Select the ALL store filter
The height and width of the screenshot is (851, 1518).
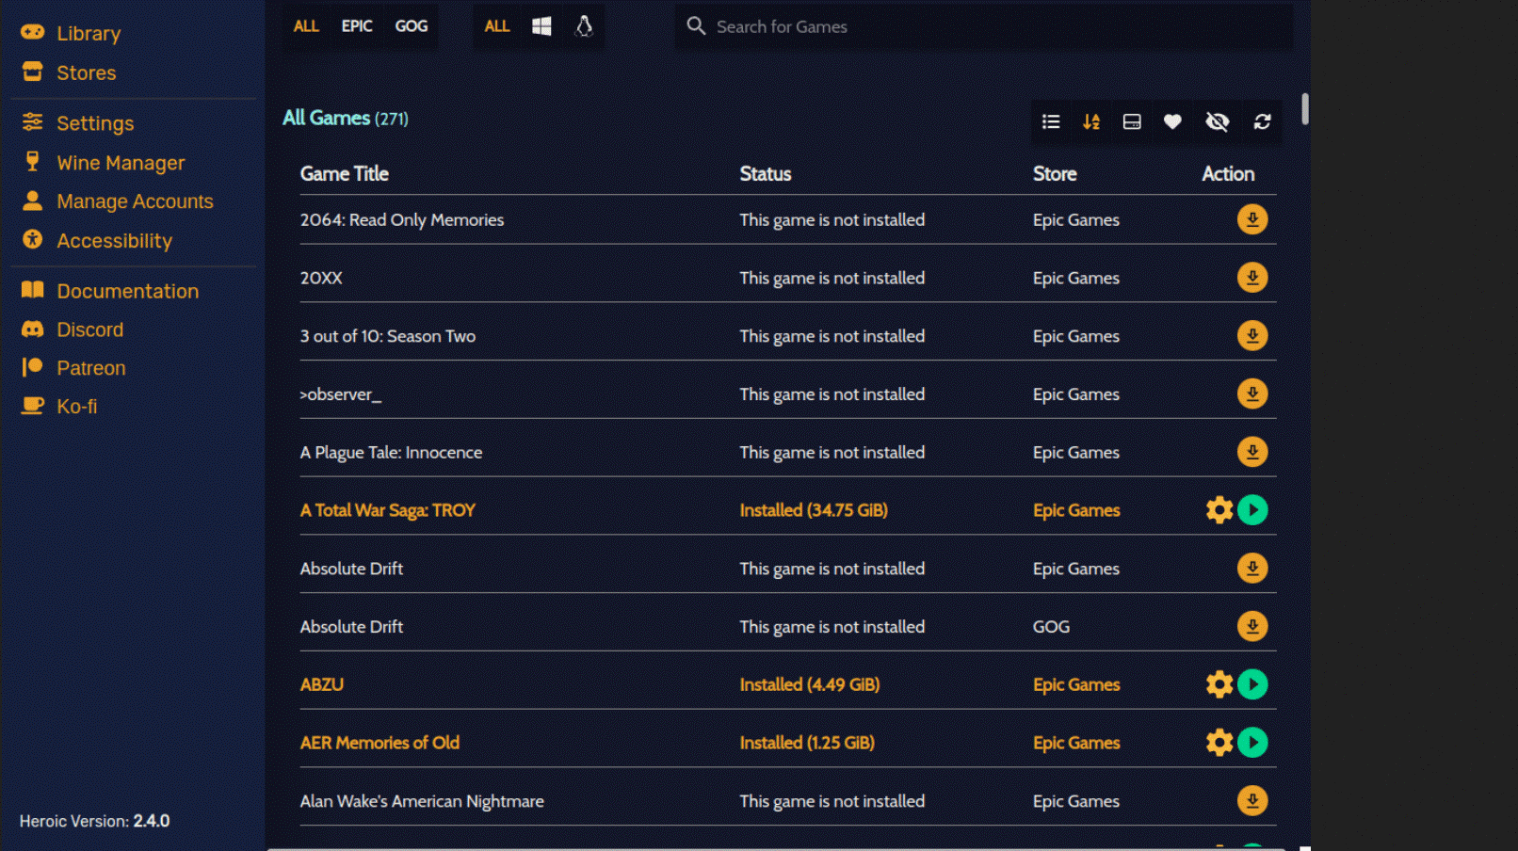(x=306, y=26)
